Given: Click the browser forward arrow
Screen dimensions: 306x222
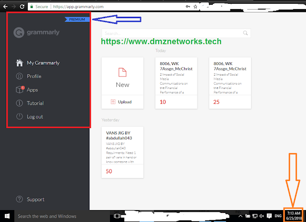Looking at the screenshot, I should (14, 7).
